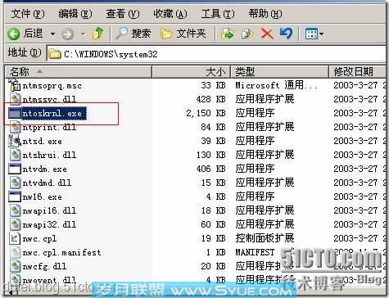Select the nwapi32.dll file icon
The image size is (389, 298).
click(15, 224)
